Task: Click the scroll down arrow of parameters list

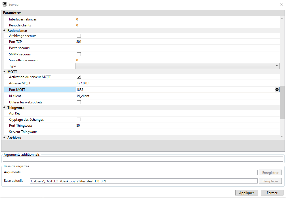Action: [282, 137]
